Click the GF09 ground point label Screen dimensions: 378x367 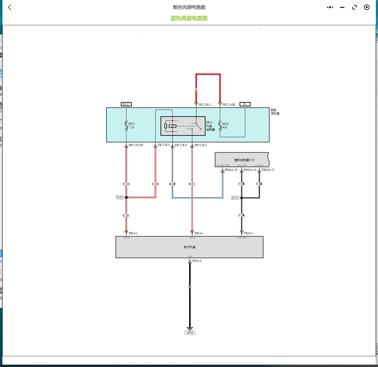coord(190,333)
